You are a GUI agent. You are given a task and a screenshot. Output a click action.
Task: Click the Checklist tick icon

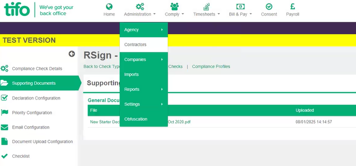point(4,156)
